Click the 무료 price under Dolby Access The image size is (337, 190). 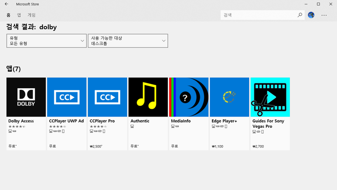[x=12, y=146]
